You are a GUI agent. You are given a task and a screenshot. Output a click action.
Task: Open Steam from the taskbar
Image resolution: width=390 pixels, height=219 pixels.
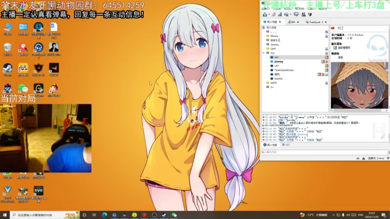pos(164,215)
